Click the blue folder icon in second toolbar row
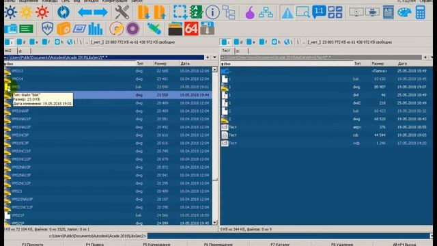The width and height of the screenshot is (437, 246). (x=11, y=29)
